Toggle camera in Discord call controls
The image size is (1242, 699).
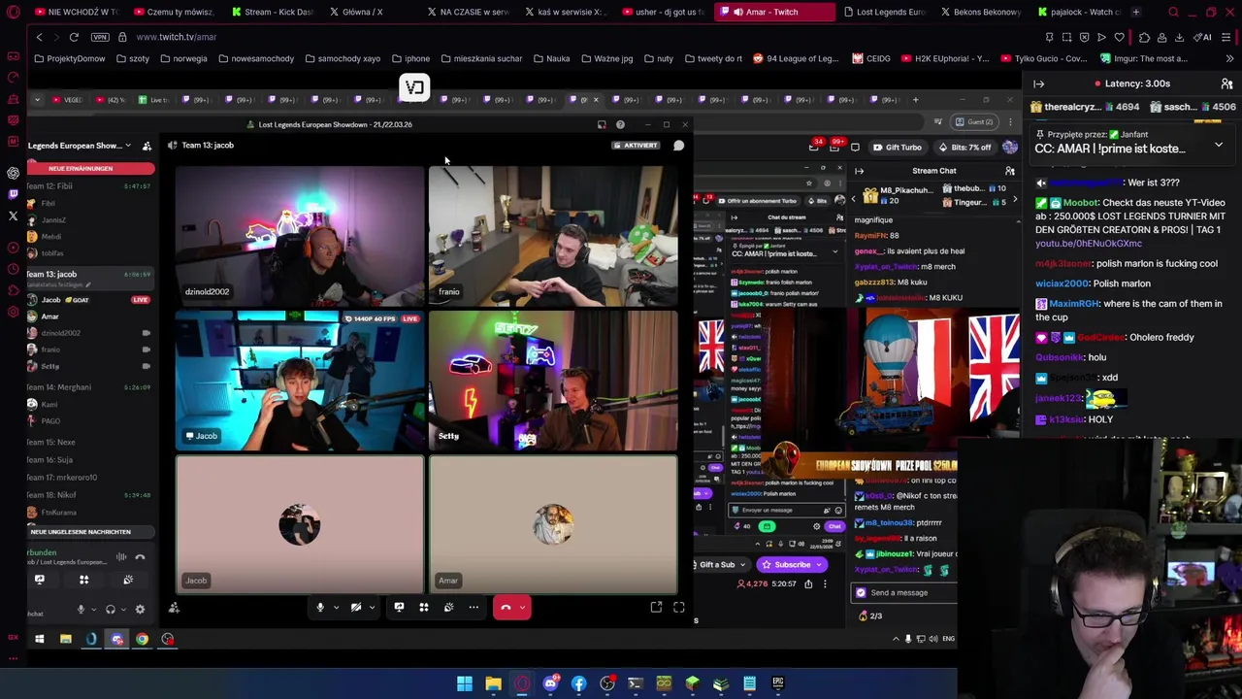356,608
